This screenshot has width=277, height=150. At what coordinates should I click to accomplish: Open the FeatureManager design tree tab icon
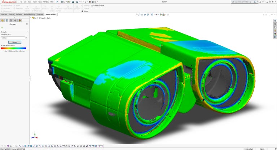tap(3, 20)
